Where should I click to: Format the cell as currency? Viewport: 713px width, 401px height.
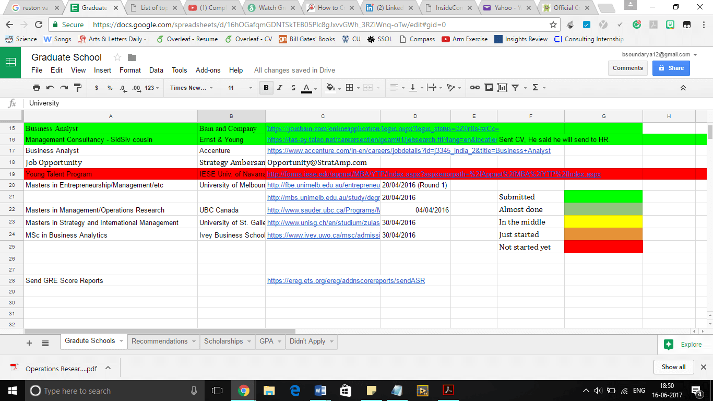coord(97,88)
